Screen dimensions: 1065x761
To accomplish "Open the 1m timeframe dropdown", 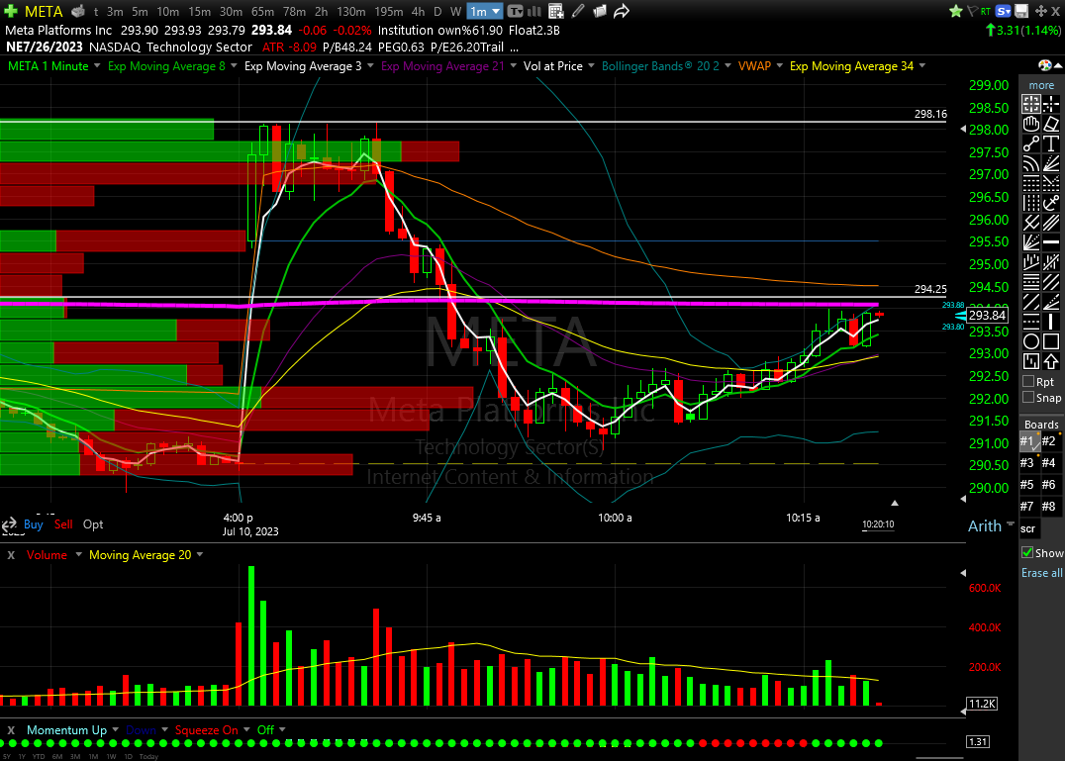I will [485, 11].
